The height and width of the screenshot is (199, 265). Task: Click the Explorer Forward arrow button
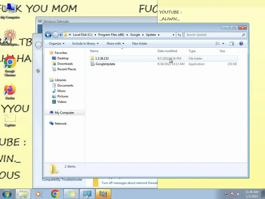55,35
